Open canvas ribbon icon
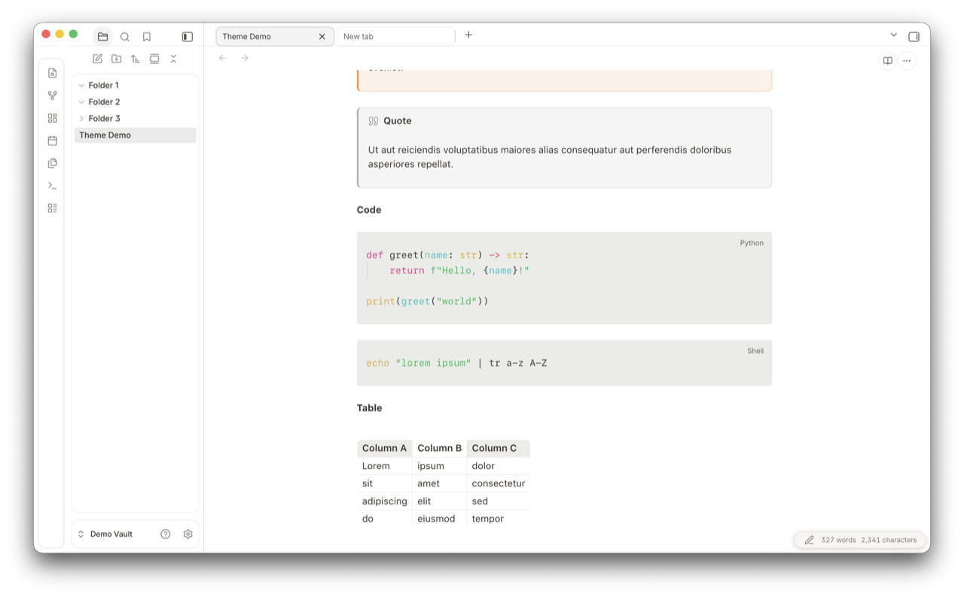This screenshot has width=964, height=597. [52, 118]
